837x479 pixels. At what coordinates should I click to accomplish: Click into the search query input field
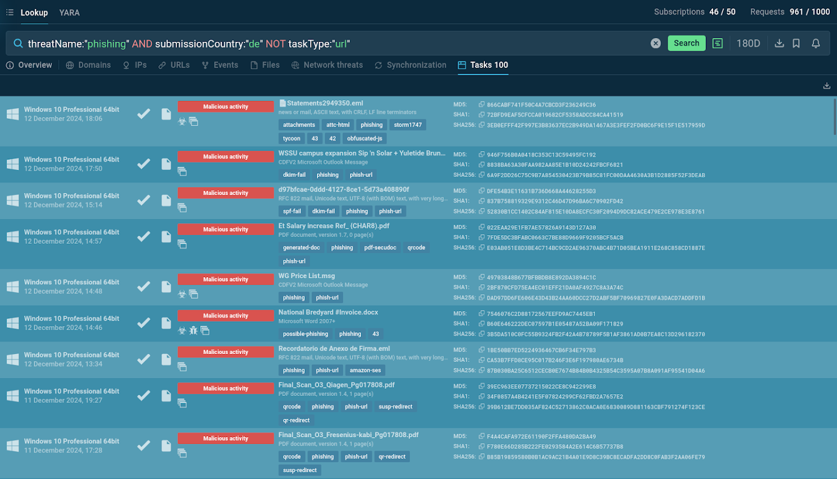(x=335, y=43)
